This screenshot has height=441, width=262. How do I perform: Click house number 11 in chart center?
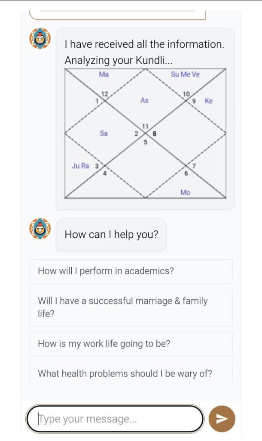145,127
